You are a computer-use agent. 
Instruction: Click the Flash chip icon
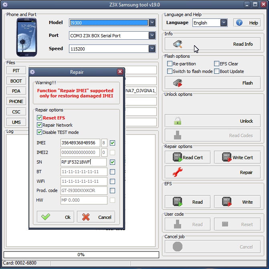[178, 83]
